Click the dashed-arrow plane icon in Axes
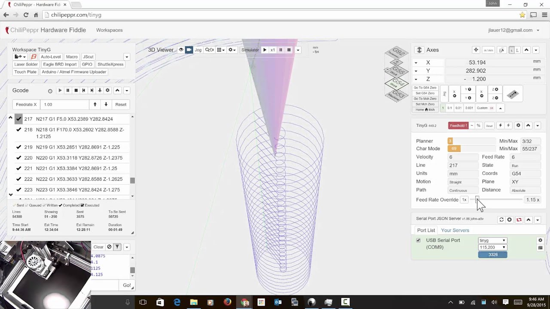550x309 pixels. pos(513,94)
